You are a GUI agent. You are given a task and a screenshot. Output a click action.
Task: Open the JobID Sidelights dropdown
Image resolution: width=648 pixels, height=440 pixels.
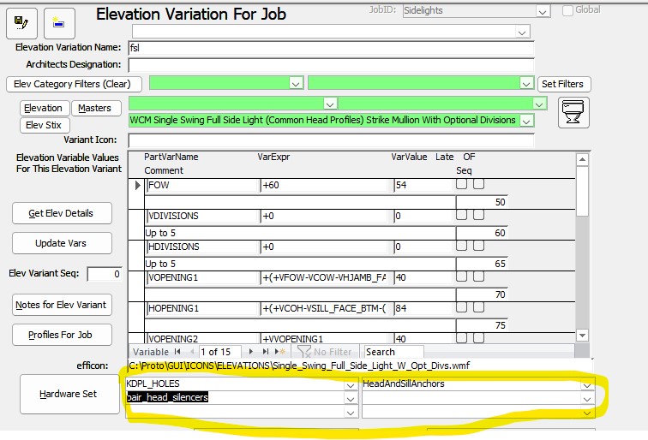542,11
